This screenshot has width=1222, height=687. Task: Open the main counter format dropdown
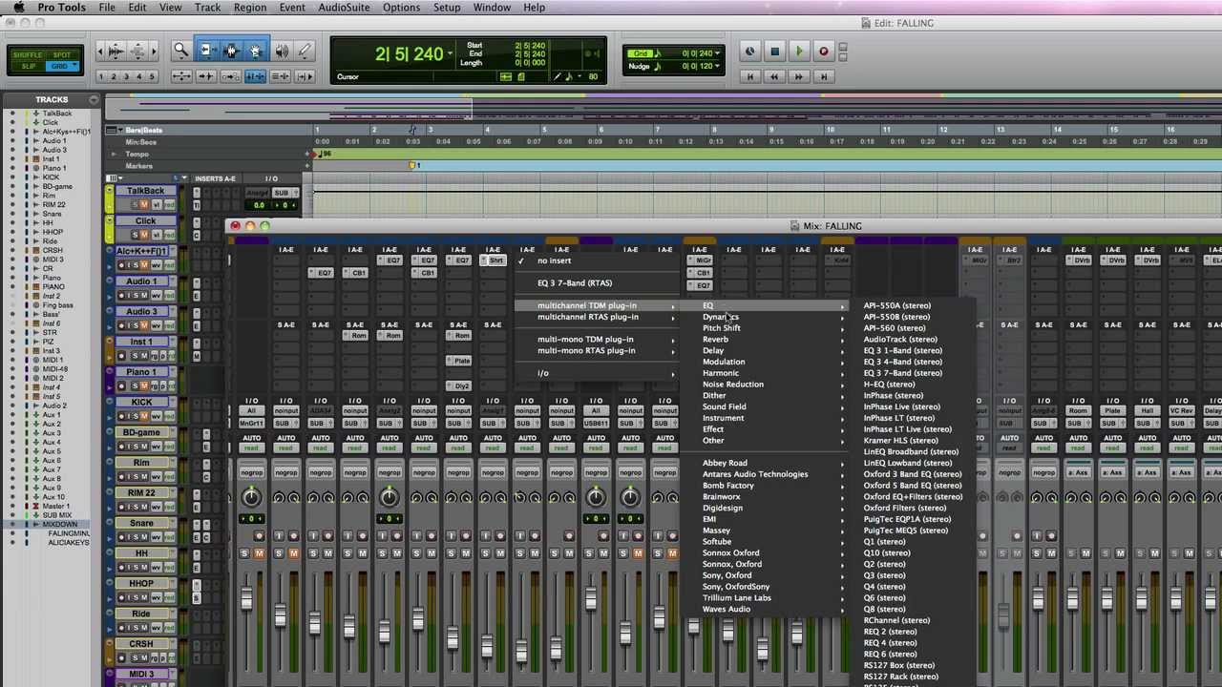coord(451,54)
